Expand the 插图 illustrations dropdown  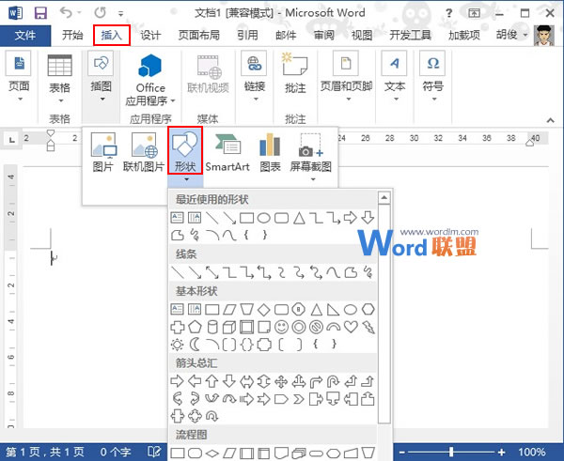click(102, 100)
